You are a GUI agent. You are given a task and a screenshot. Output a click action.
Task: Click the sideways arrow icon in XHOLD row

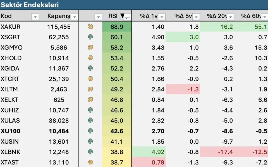[90, 58]
